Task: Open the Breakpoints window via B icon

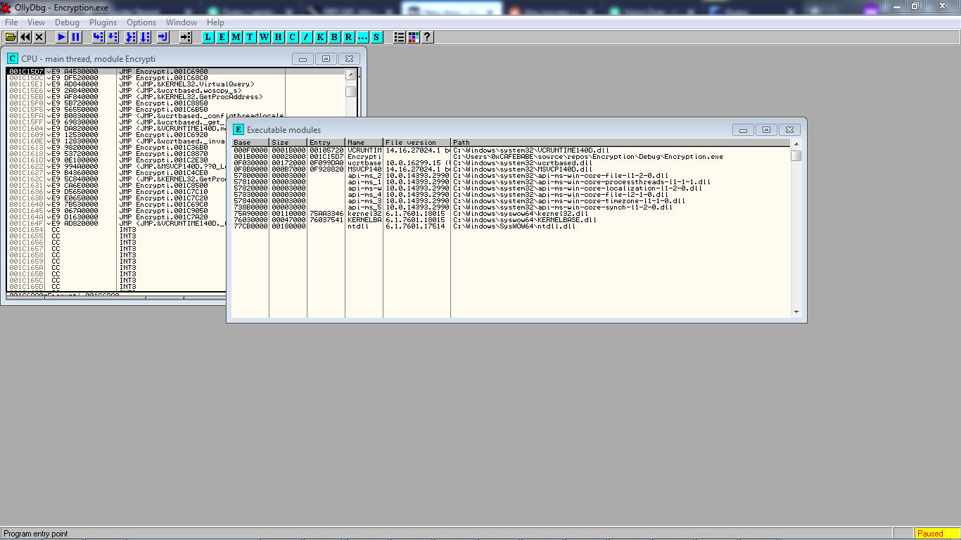Action: pyautogui.click(x=334, y=37)
